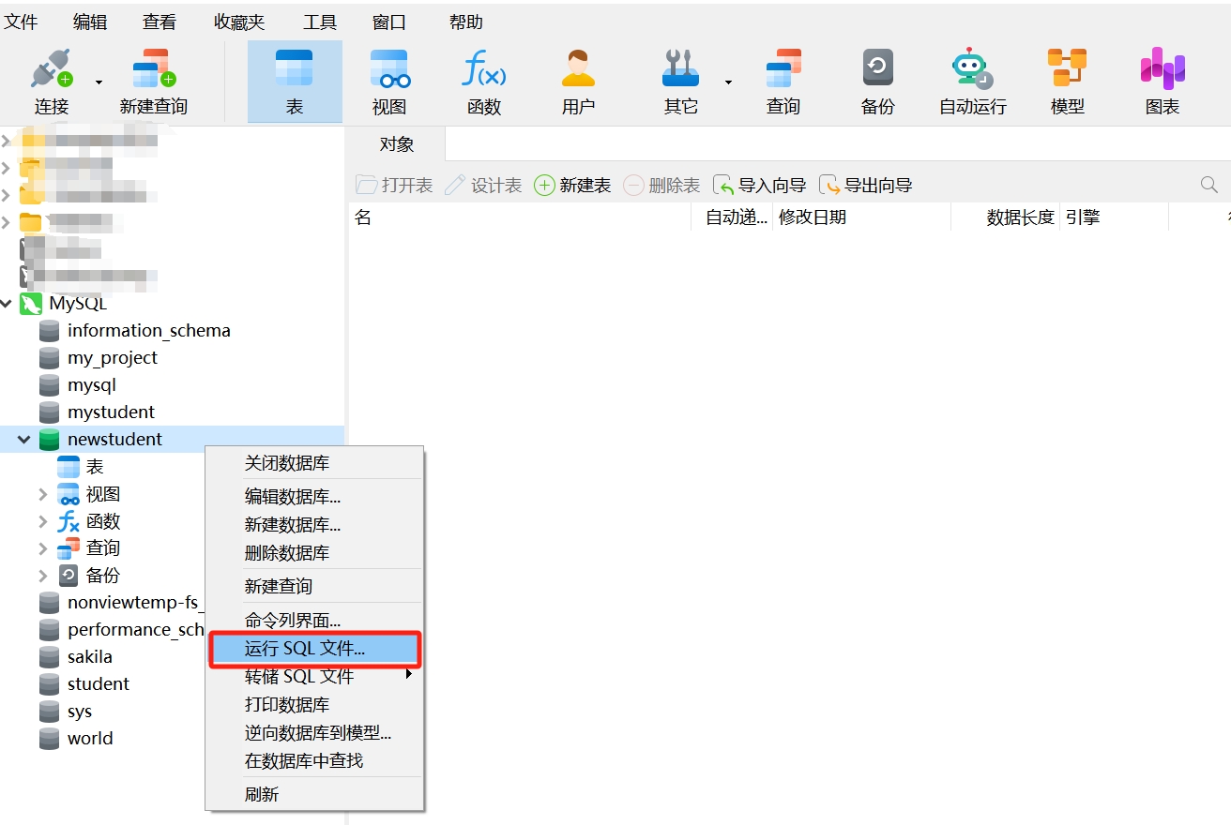Image resolution: width=1231 pixels, height=825 pixels.
Task: Choose 运行 SQL 文件... in context menu
Action: [x=305, y=648]
